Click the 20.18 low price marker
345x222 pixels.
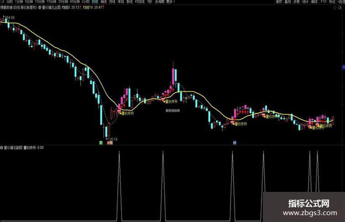(x=113, y=139)
